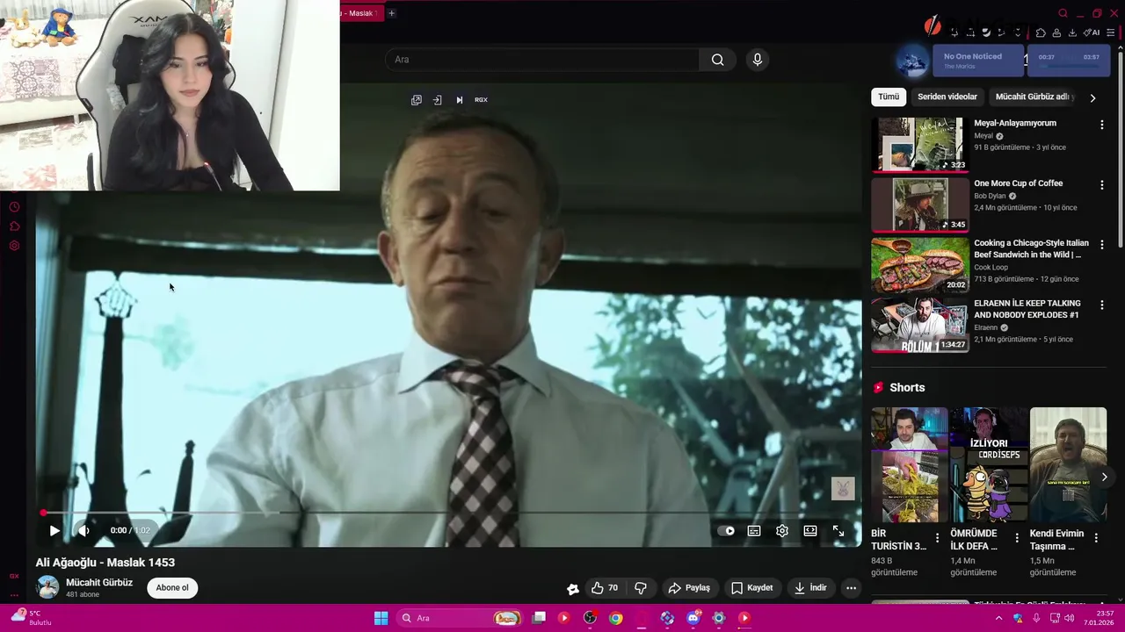Play the Ali Ağaoğlu video
Viewport: 1125px width, 632px height.
[x=54, y=530]
